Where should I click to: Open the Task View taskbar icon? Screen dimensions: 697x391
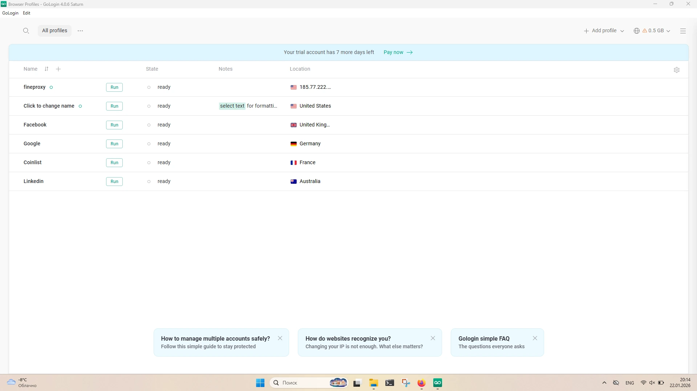coord(357,383)
